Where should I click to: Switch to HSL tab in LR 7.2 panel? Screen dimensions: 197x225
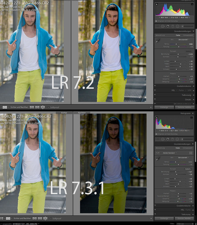173,90
